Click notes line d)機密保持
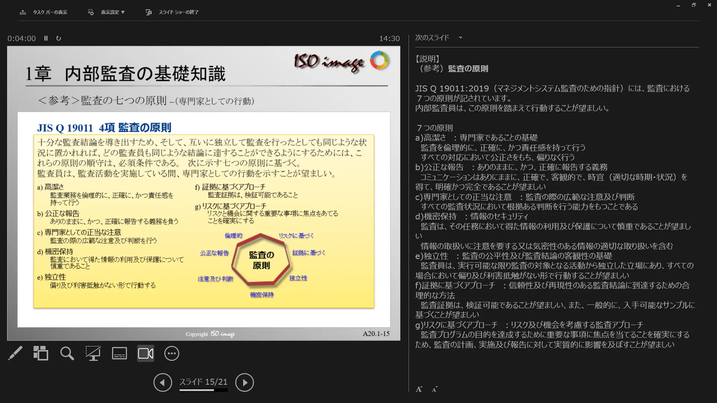717x403 pixels. coord(472,216)
